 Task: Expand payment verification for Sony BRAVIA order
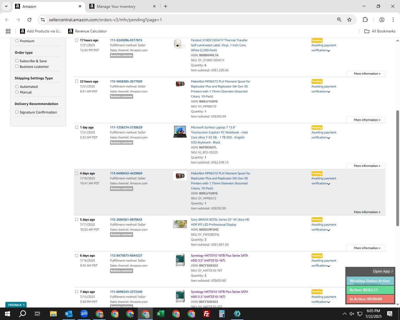(x=328, y=230)
